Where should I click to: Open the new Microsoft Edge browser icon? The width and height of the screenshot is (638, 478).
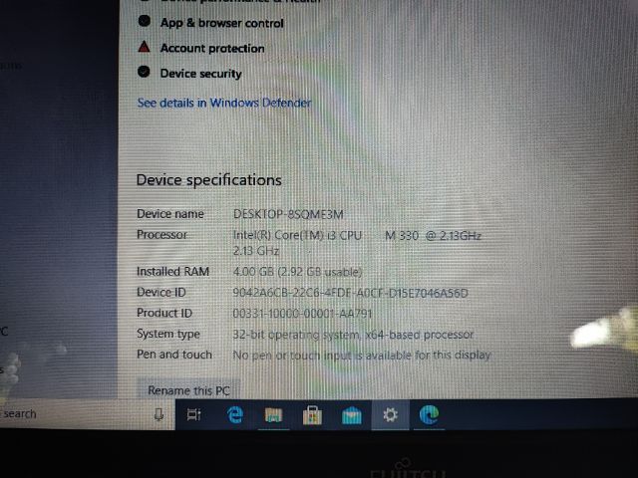pyautogui.click(x=429, y=414)
